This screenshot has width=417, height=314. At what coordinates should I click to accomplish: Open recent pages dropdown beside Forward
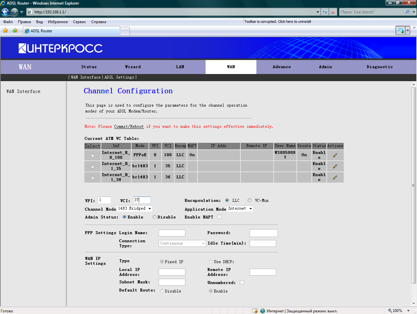[22, 12]
